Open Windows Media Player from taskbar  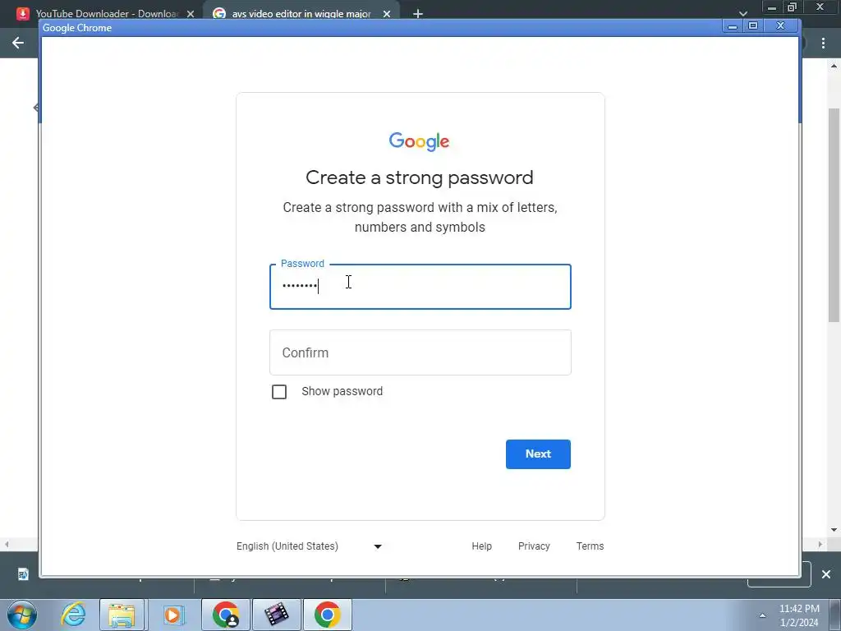[172, 615]
